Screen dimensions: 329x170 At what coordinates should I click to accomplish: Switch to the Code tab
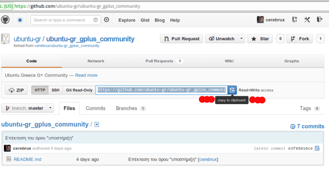pyautogui.click(x=31, y=61)
